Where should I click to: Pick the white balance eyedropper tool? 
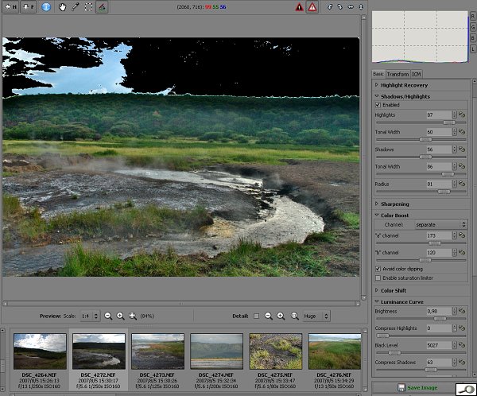76,7
